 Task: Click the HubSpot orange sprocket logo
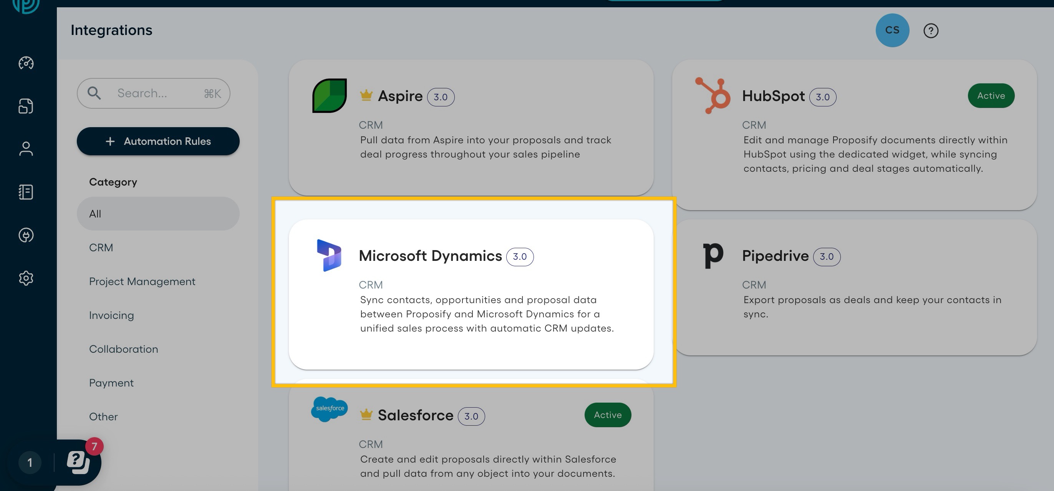[713, 96]
